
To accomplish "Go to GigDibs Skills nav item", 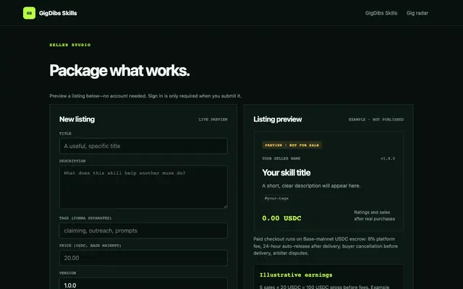I will click(x=381, y=13).
